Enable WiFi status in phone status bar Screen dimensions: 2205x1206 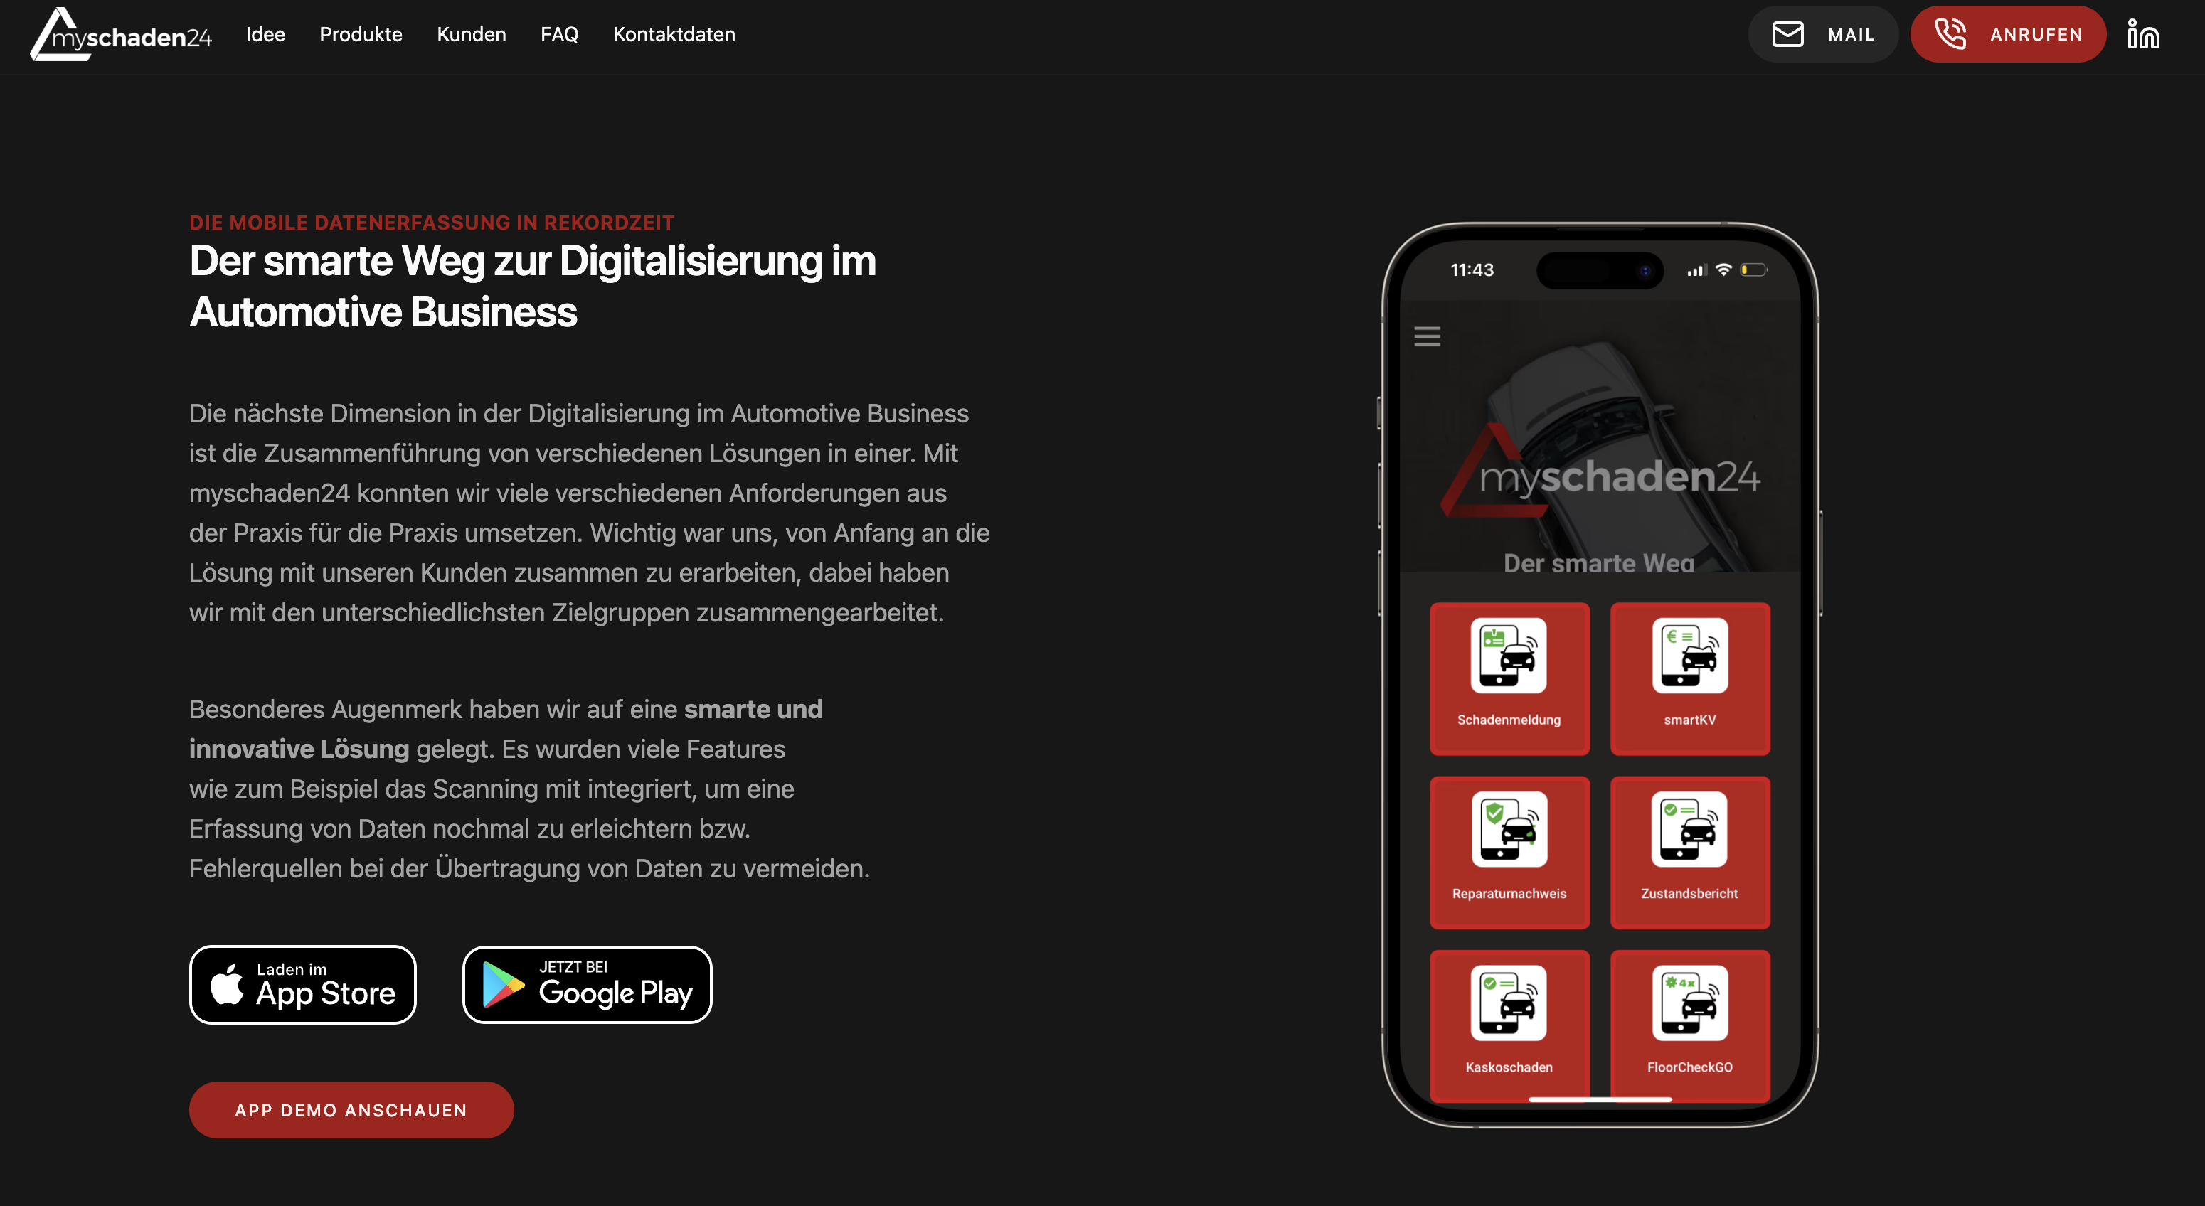click(1721, 272)
